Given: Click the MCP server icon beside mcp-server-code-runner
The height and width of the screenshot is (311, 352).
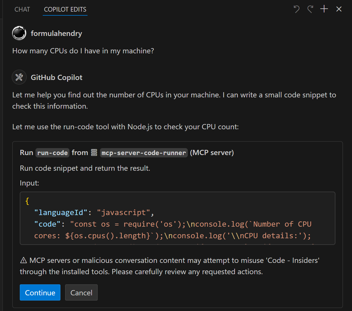Looking at the screenshot, I should coord(94,152).
